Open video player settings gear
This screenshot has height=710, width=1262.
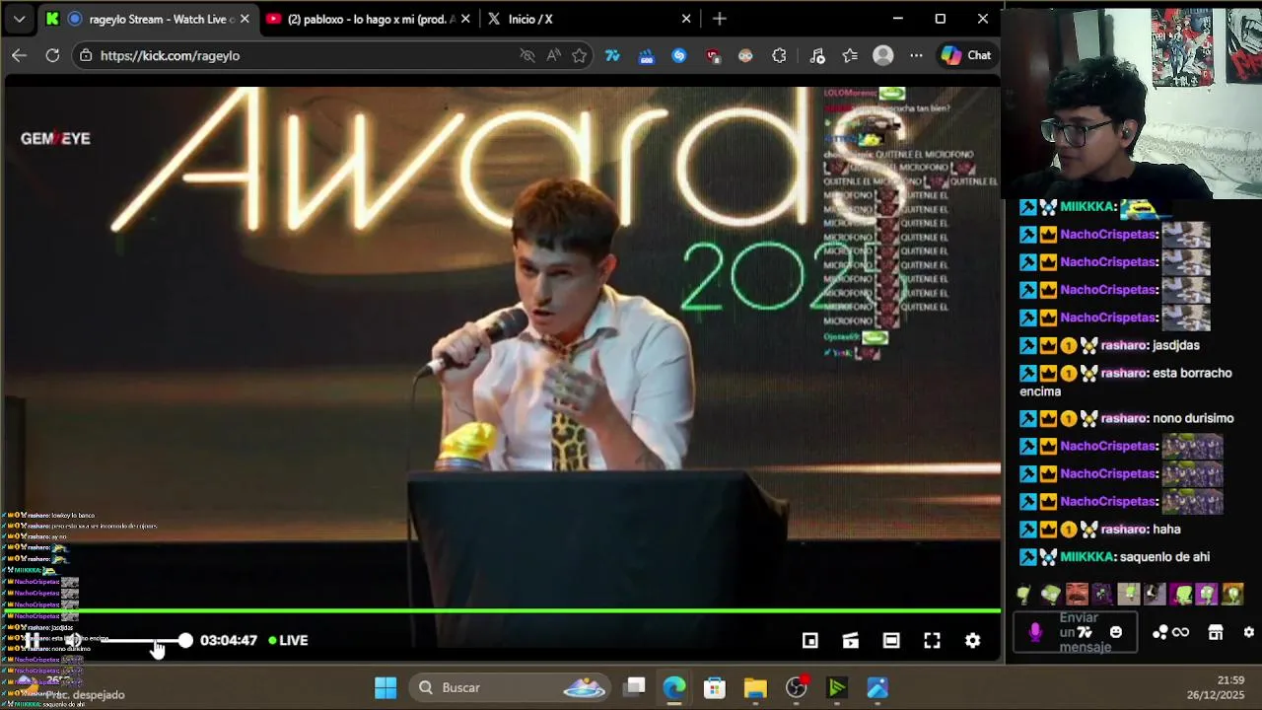point(972,640)
